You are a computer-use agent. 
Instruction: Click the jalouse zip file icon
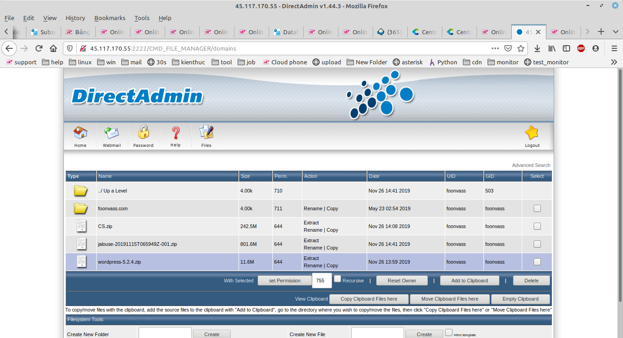[x=81, y=244]
